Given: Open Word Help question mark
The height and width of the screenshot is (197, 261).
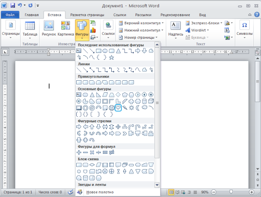Looking at the screenshot, I should tap(257, 15).
